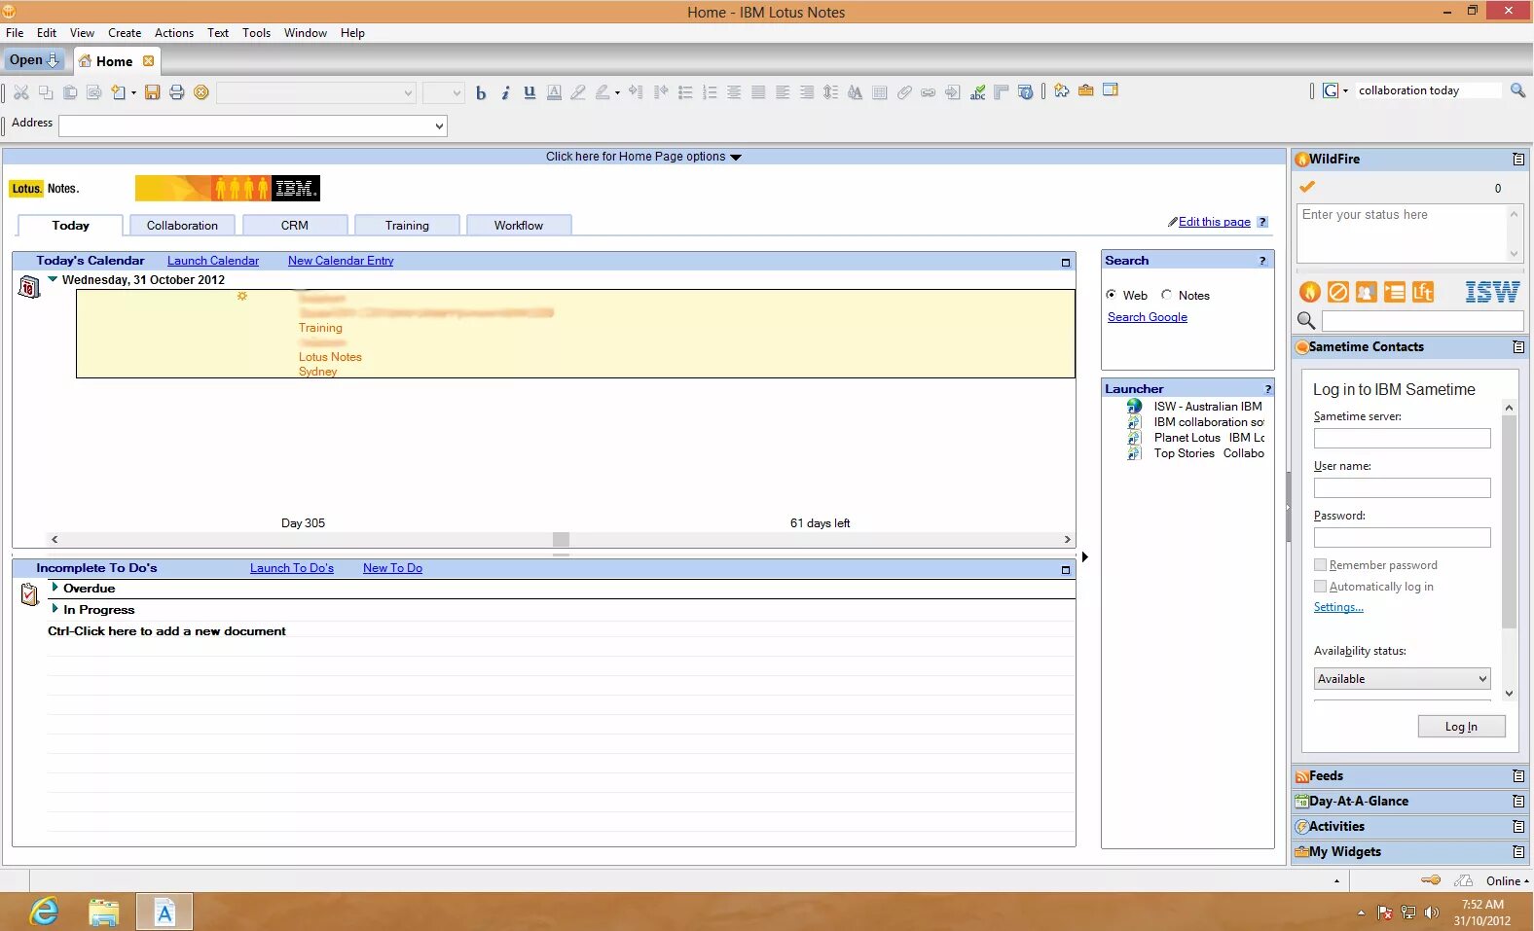Tick the Remember password checkbox

pyautogui.click(x=1320, y=565)
